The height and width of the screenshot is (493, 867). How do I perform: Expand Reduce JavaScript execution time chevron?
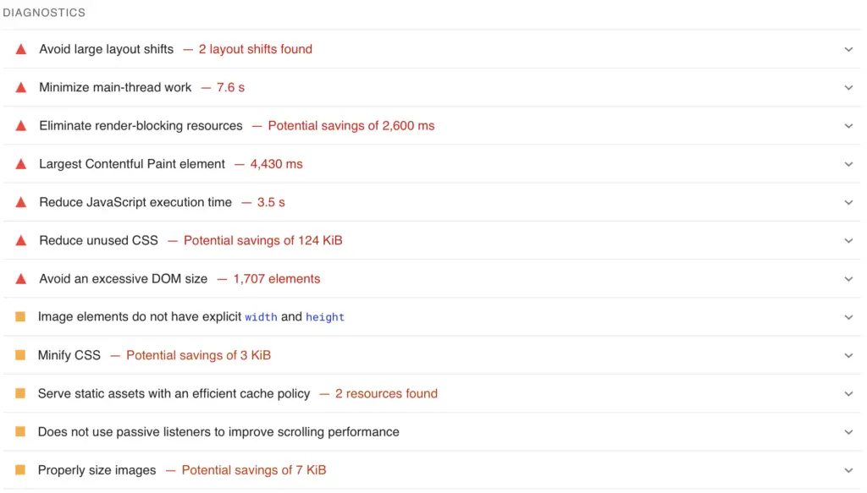coord(848,203)
